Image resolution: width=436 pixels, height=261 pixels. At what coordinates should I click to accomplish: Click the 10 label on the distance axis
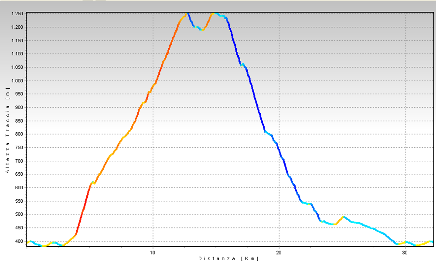(x=153, y=252)
